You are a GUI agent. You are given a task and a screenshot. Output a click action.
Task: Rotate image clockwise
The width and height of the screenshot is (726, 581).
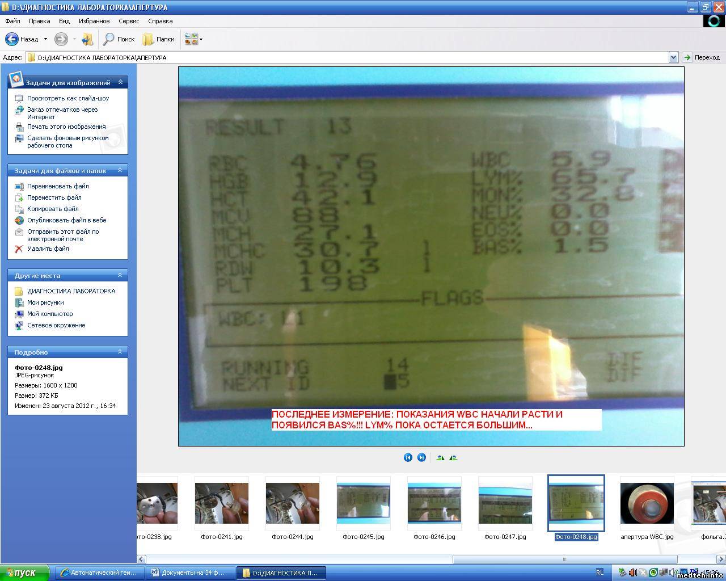pyautogui.click(x=440, y=457)
